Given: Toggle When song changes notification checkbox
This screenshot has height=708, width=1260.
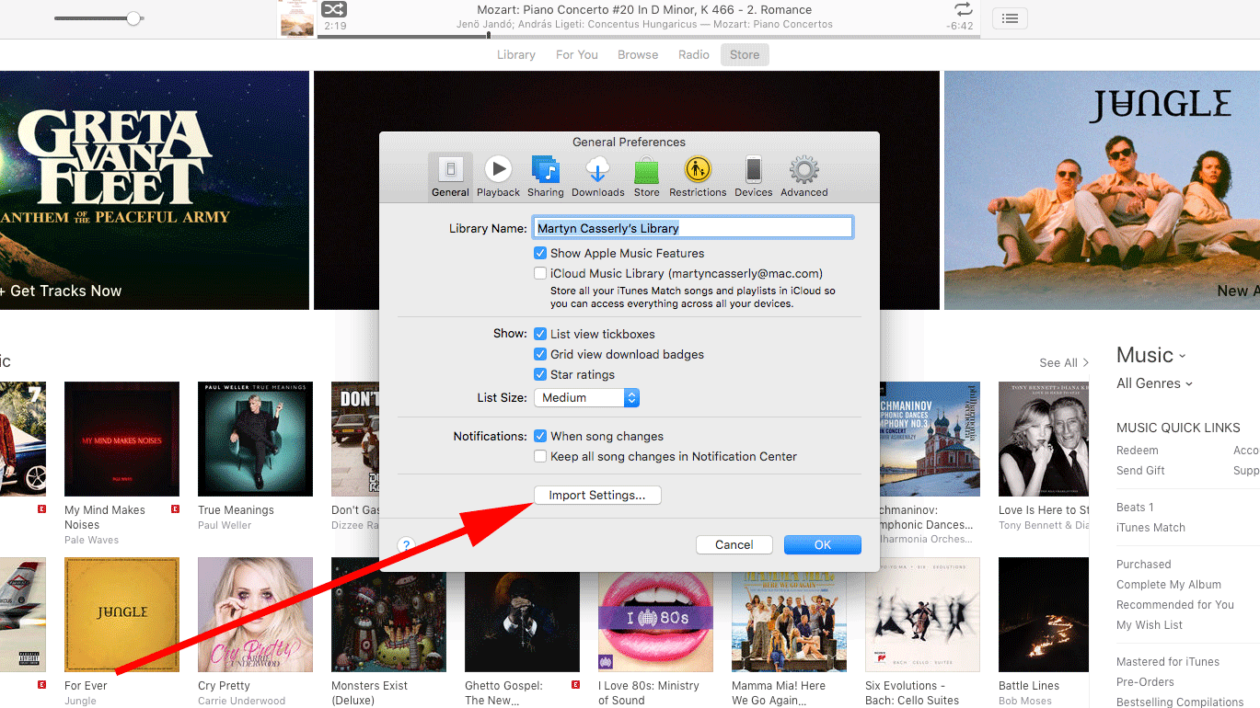Looking at the screenshot, I should pyautogui.click(x=540, y=436).
